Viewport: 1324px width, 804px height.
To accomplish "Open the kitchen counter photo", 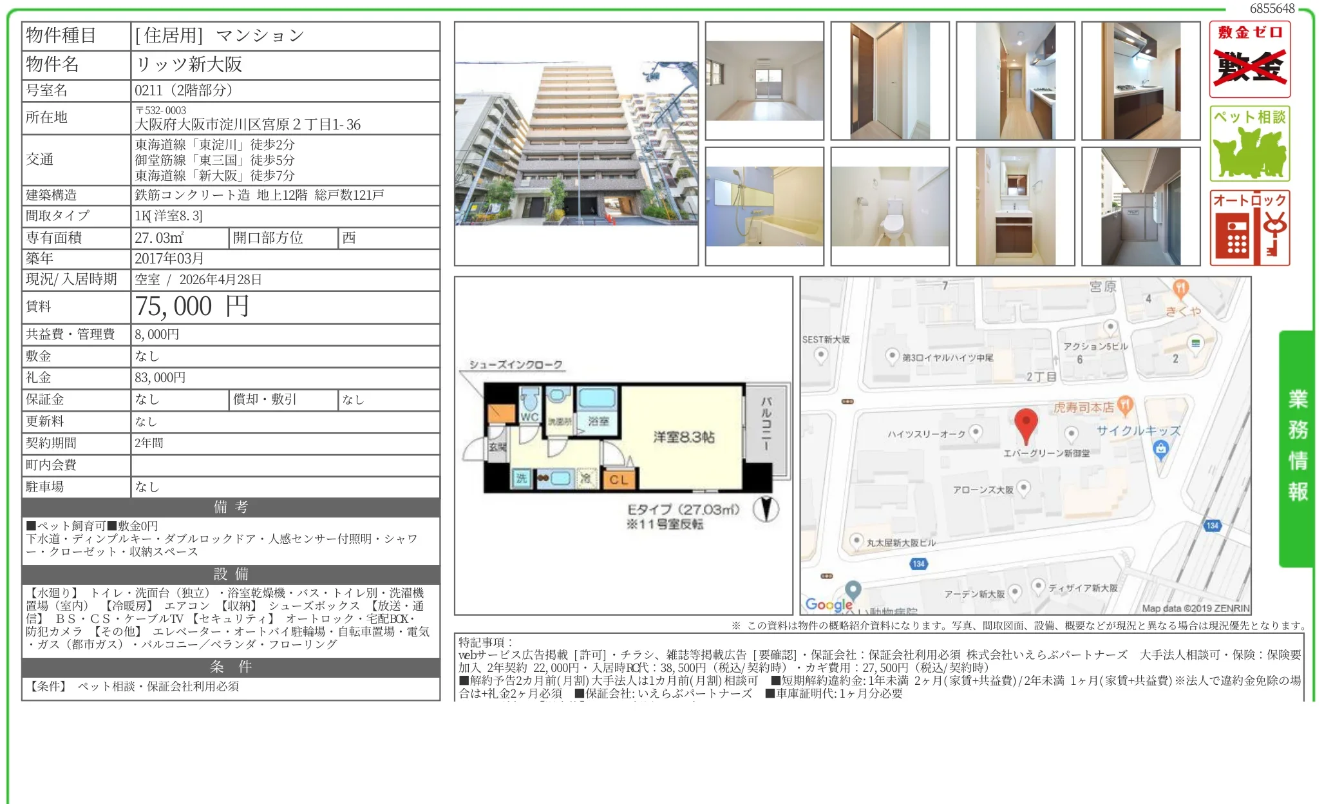I will [1140, 81].
